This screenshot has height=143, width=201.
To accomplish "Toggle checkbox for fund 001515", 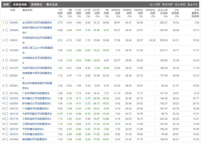I will (x=7, y=134).
